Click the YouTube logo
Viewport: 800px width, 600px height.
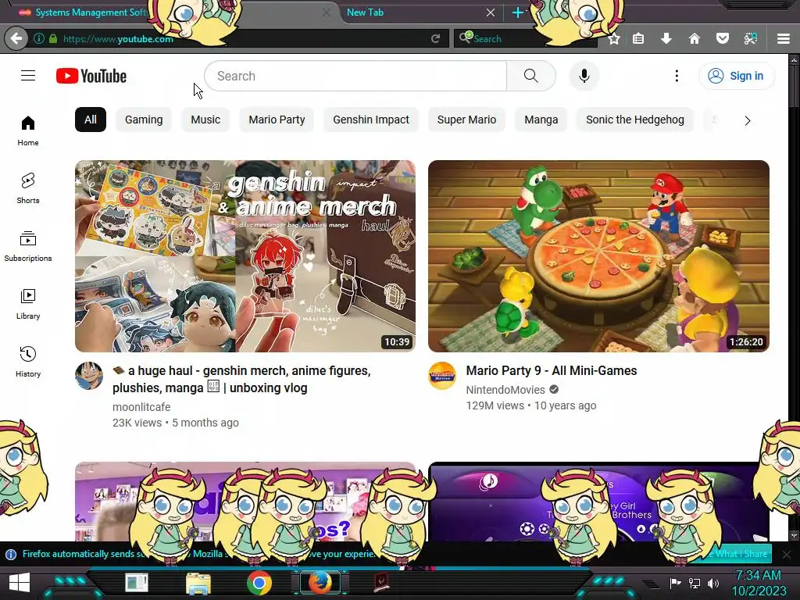[91, 76]
